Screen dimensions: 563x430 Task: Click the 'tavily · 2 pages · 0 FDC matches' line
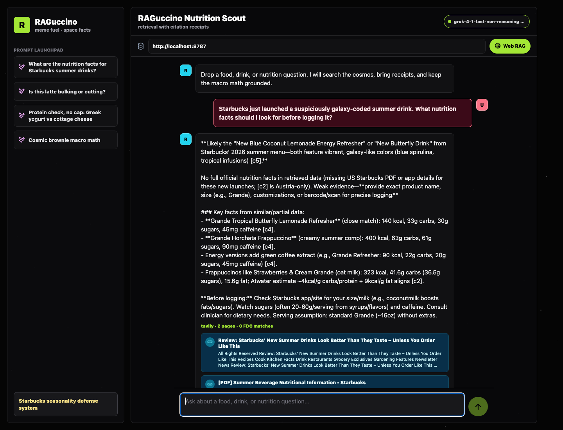tap(237, 326)
